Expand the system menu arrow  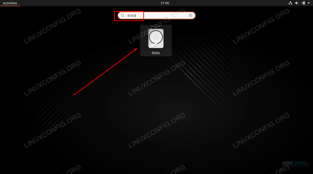pos(309,3)
